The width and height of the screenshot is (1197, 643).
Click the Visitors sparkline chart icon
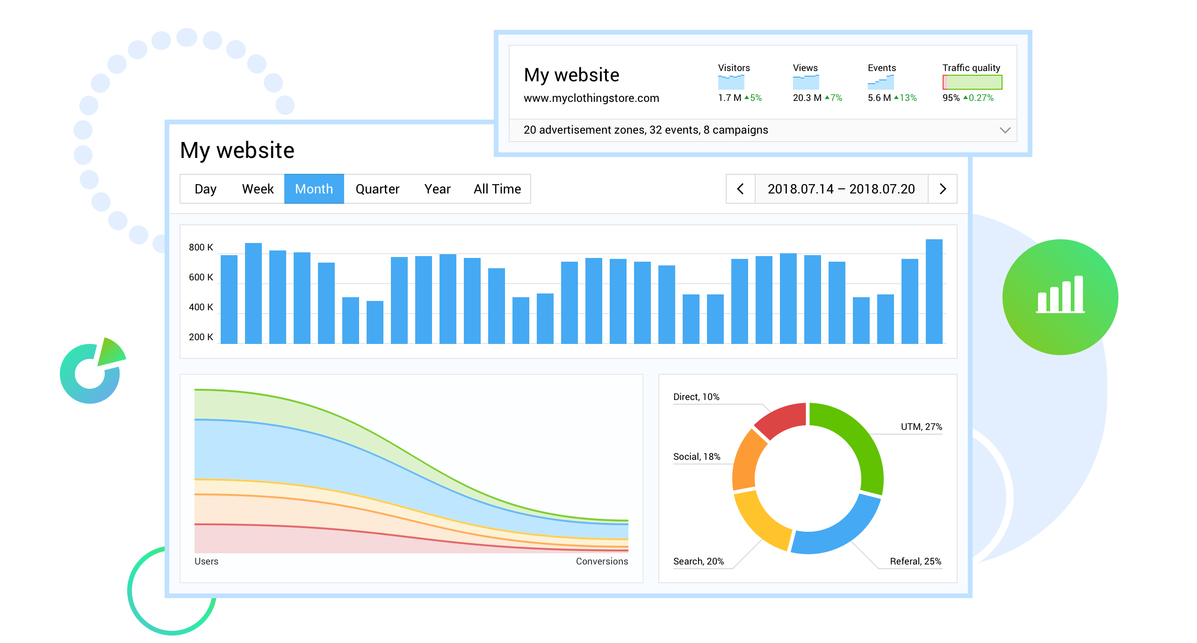click(x=731, y=83)
